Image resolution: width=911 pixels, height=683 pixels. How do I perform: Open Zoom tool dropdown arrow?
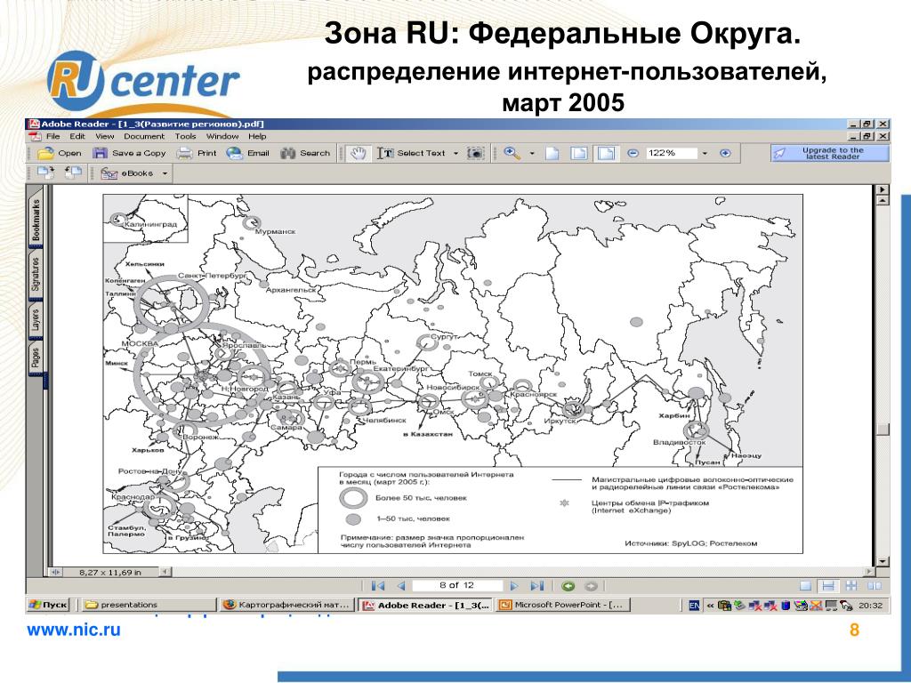click(x=532, y=153)
